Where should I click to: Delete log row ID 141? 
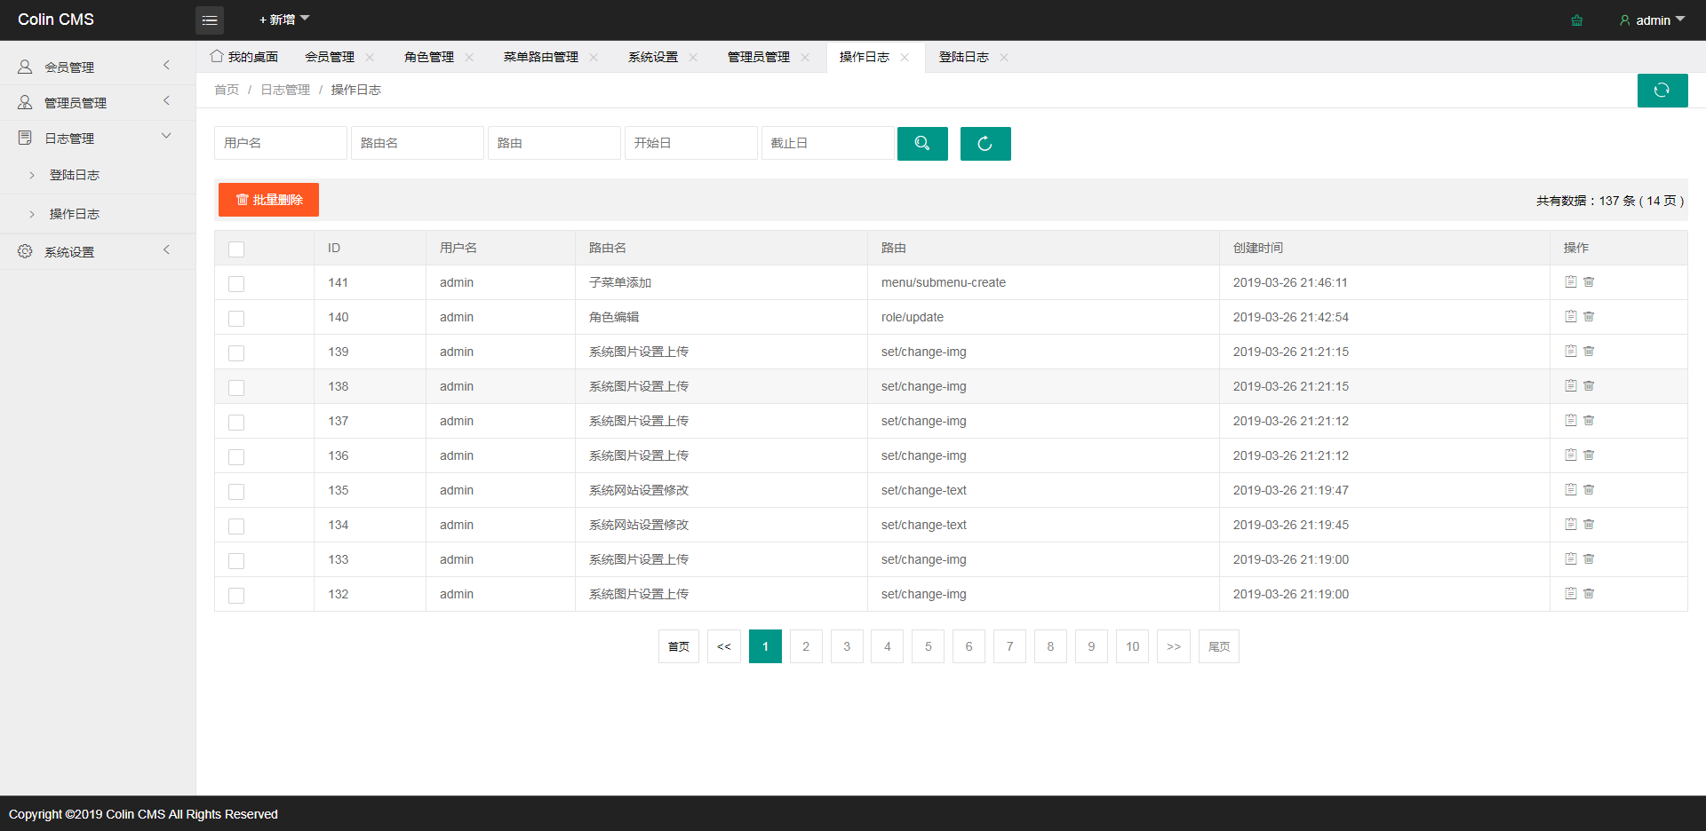click(x=1589, y=282)
